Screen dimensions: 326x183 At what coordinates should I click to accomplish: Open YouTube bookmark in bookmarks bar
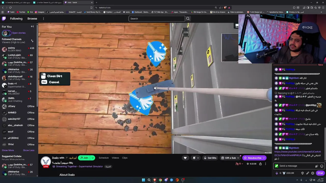pyautogui.click(x=21, y=12)
